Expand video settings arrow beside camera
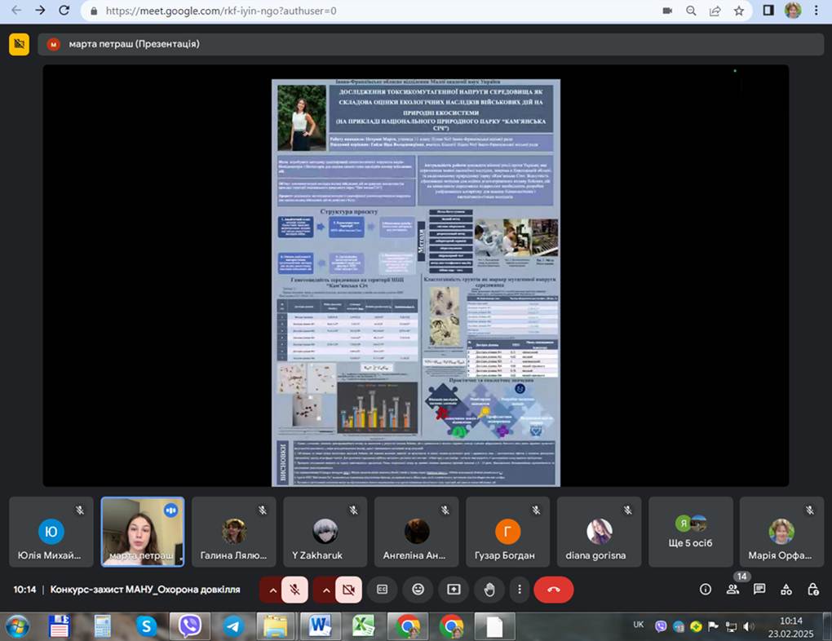 [x=325, y=590]
